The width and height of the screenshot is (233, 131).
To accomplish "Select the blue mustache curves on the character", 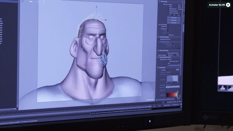I will 100,58.
